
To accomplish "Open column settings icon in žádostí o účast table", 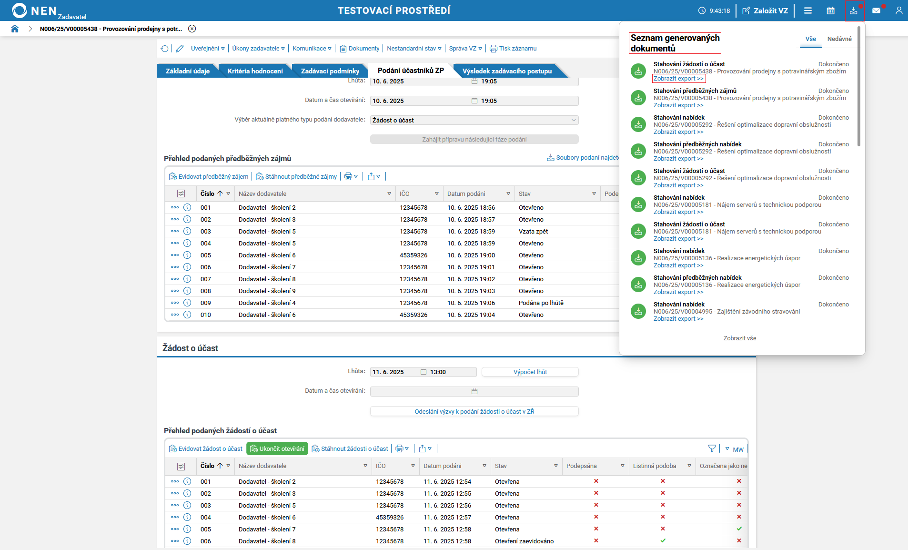I will (181, 466).
